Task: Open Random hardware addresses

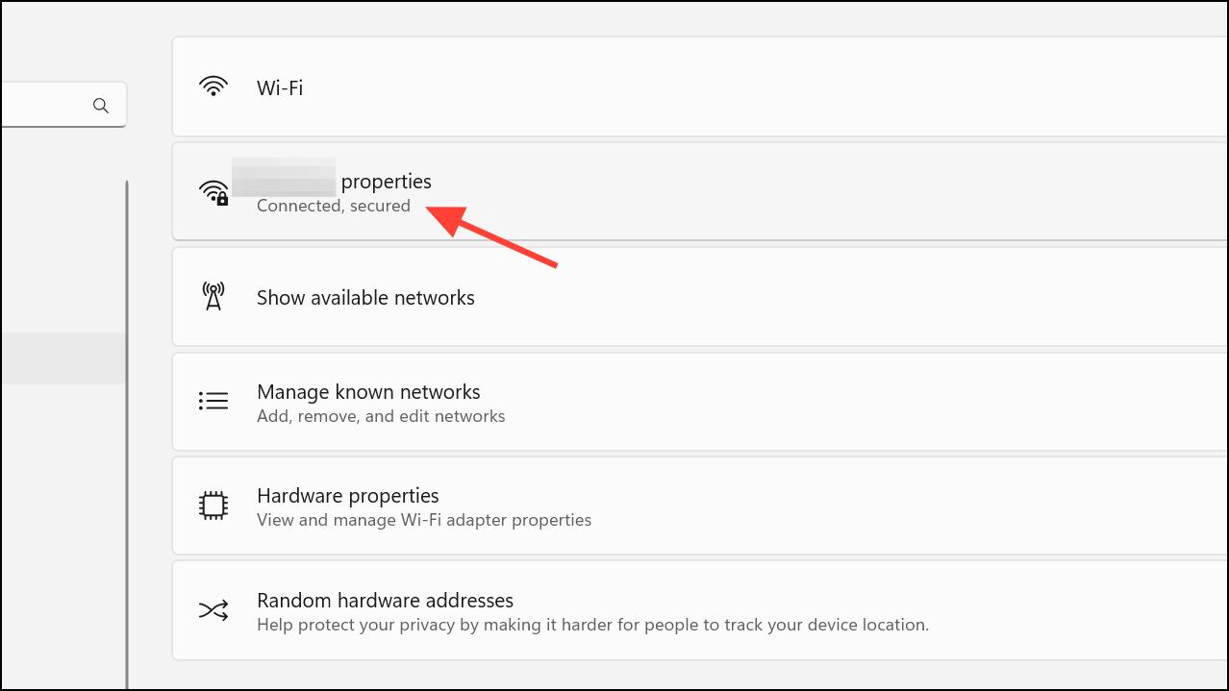Action: tap(385, 601)
